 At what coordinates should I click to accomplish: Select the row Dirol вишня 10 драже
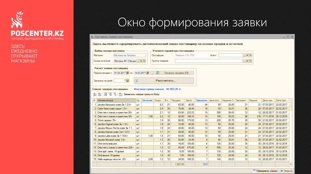[190, 156]
